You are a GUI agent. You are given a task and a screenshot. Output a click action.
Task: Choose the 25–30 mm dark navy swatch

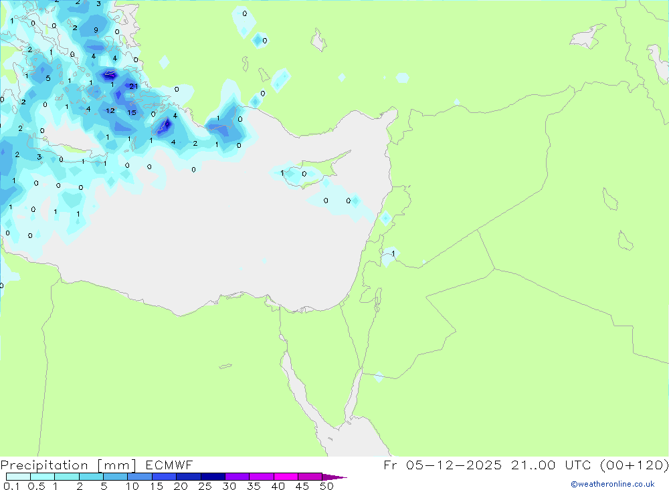pos(213,477)
